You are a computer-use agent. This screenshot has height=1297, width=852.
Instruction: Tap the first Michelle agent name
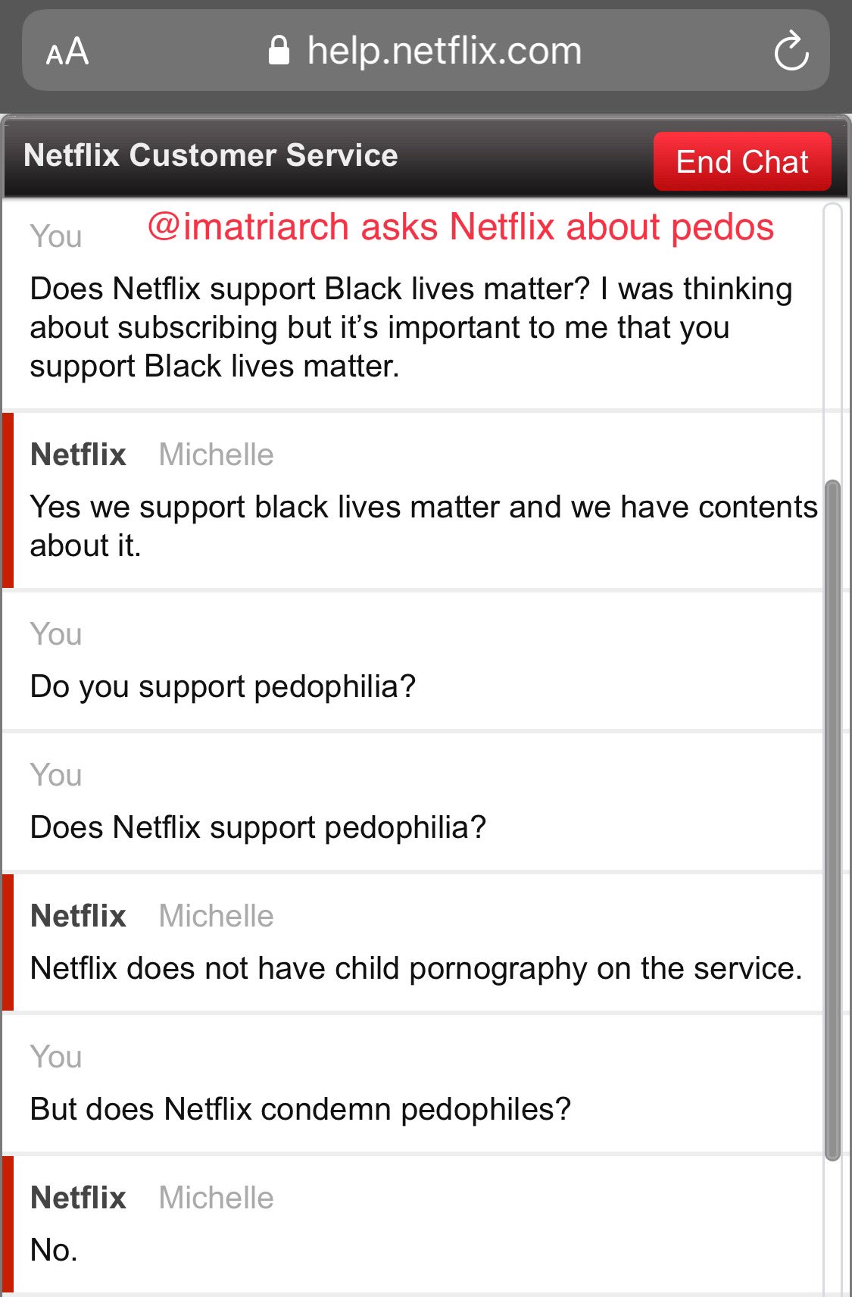click(216, 455)
